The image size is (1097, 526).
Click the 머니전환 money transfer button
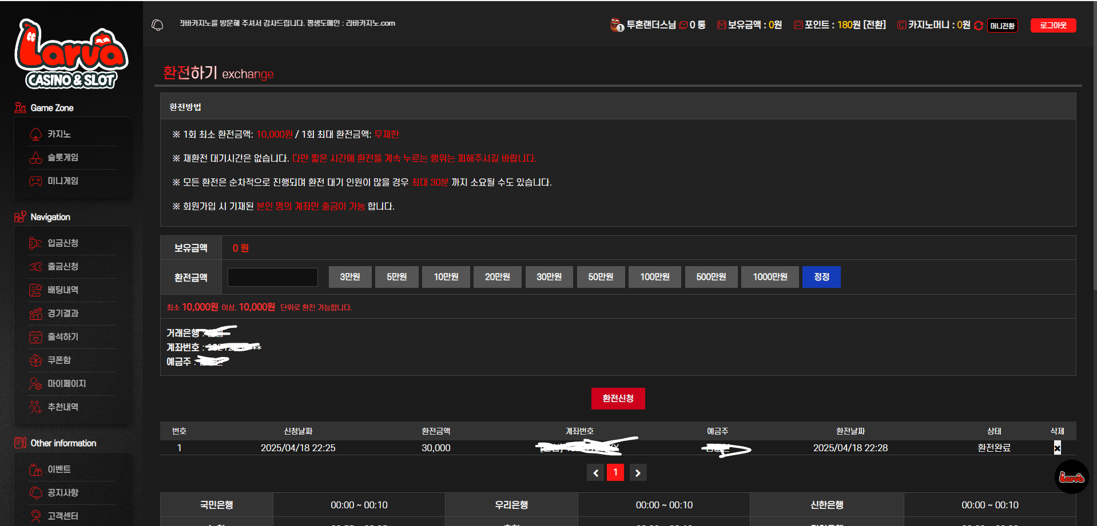tap(1002, 26)
